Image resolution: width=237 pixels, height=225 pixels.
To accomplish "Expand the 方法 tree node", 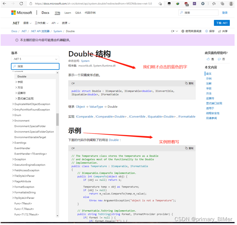I will (16, 88).
